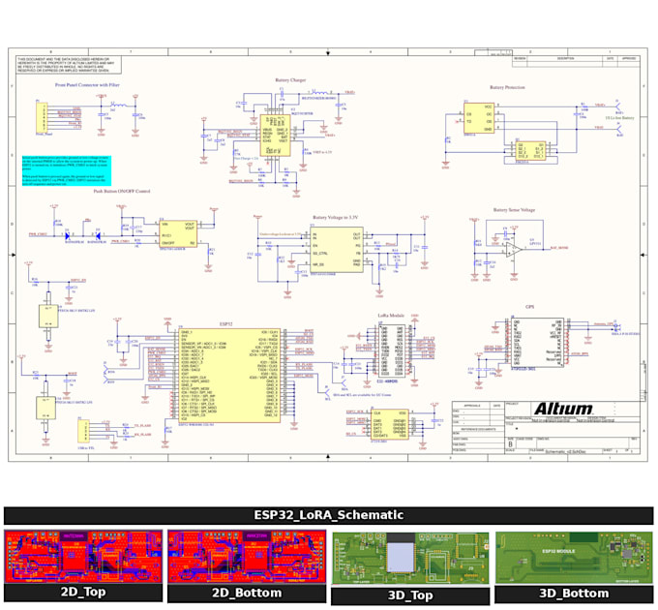
Task: Click the 2D_Bottom caption label
Action: click(247, 593)
